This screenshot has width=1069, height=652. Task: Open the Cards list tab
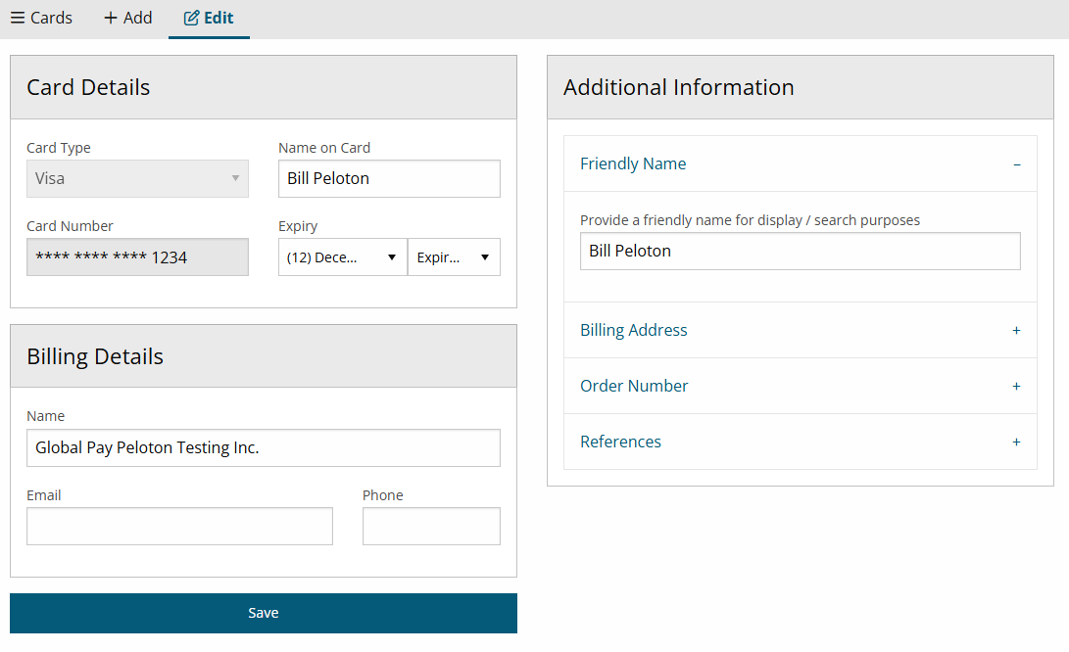coord(41,18)
